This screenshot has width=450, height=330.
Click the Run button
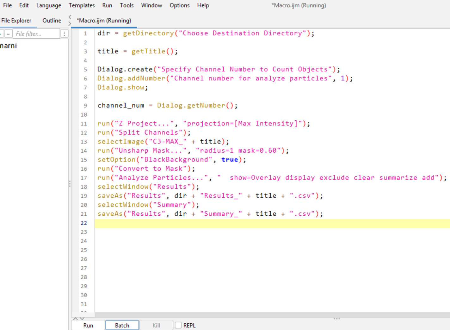click(88, 325)
